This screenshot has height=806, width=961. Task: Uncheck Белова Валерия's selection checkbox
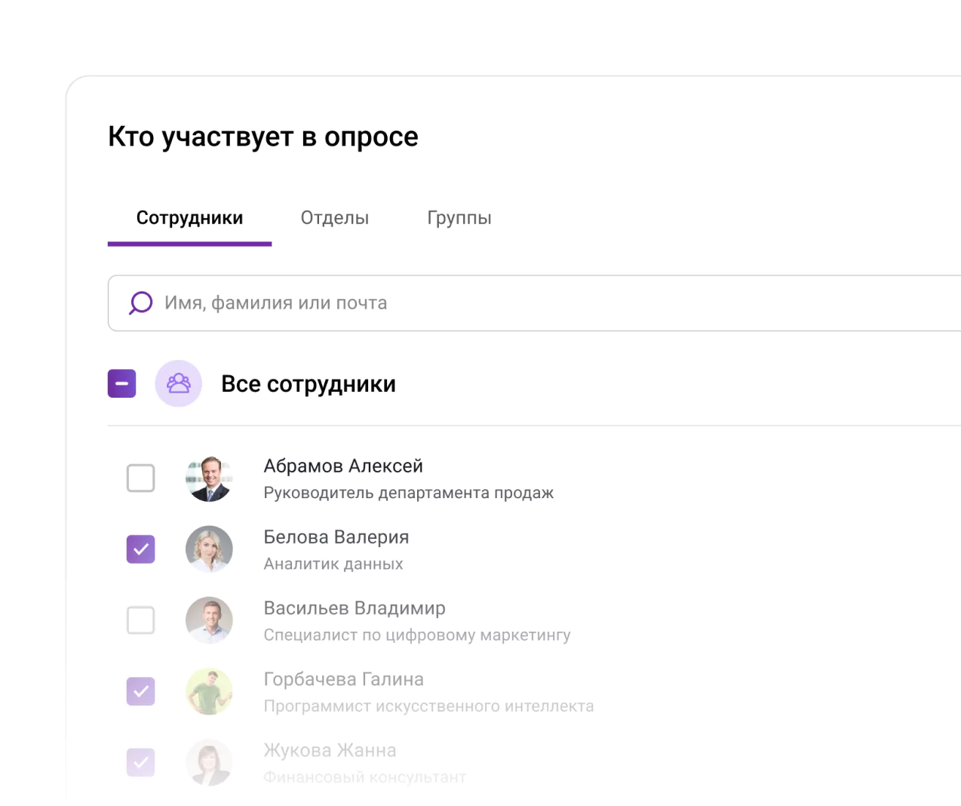(140, 549)
